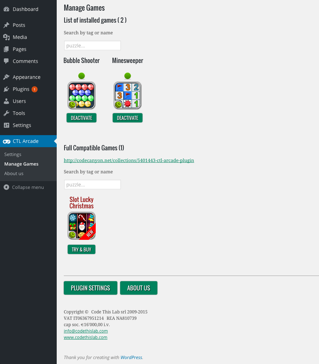The height and width of the screenshot is (364, 319).
Task: Deactivate the Bubble Shooter game
Action: [82, 118]
